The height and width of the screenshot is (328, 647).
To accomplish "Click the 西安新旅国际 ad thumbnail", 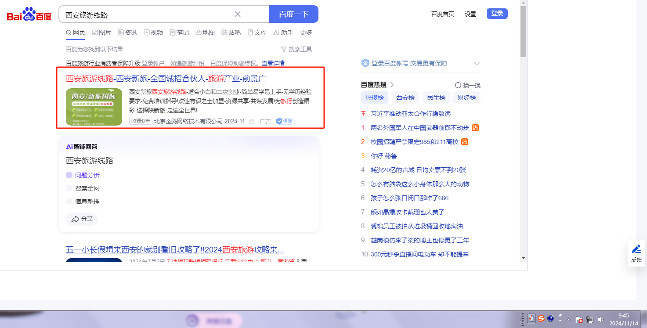I will 94,107.
